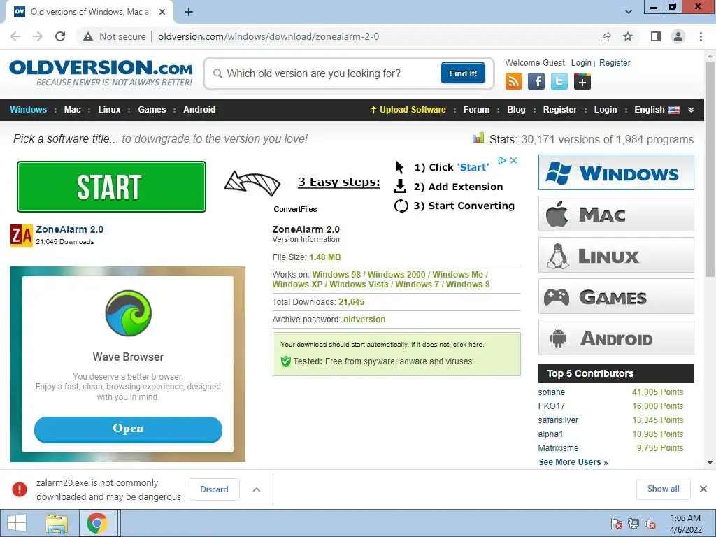Open the Chrome profile avatar
Image resolution: width=716 pixels, height=537 pixels.
click(678, 36)
